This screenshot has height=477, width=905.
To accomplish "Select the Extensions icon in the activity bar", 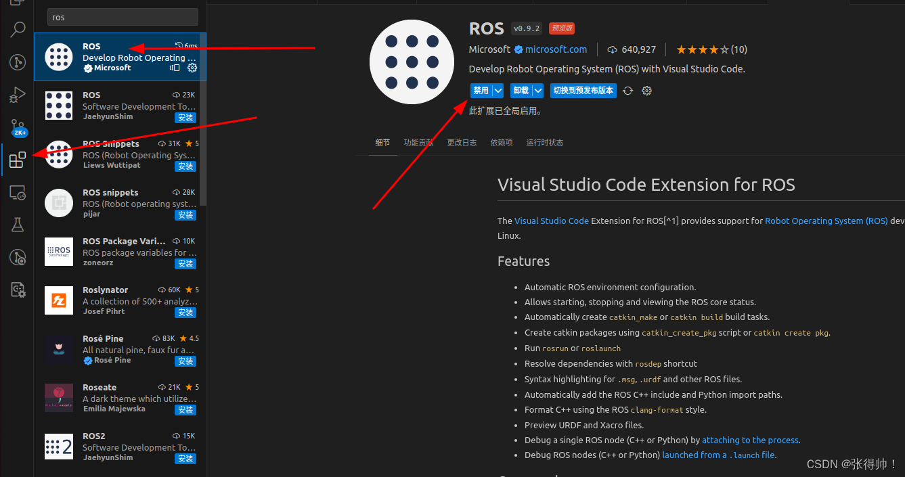I will (x=17, y=160).
